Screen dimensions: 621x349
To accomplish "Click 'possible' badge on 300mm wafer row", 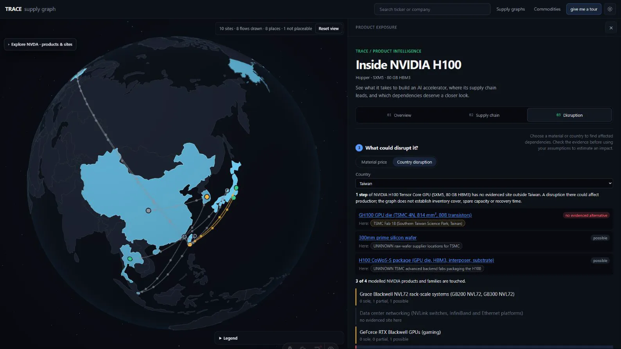I will click(x=600, y=238).
